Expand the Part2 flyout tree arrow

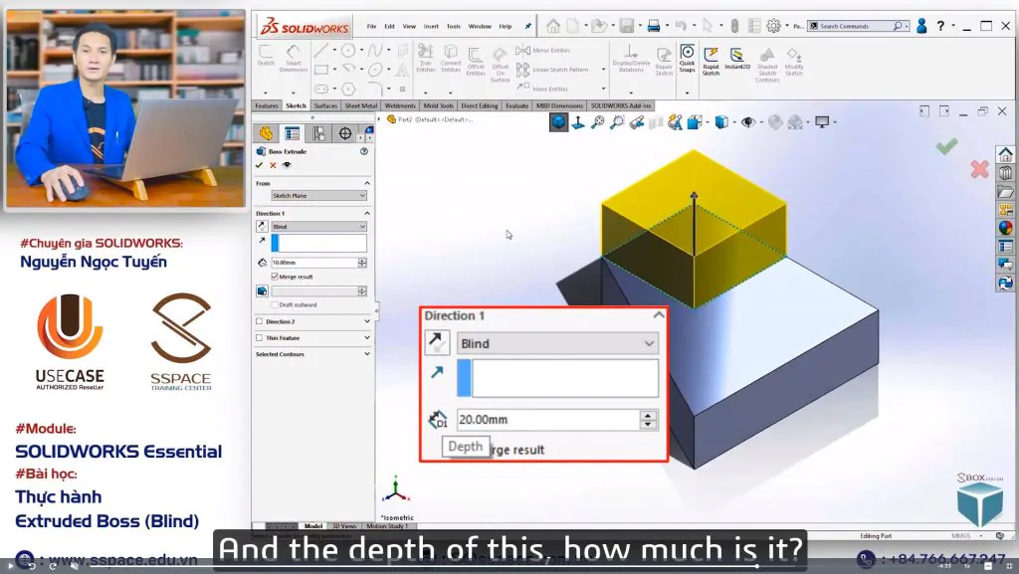[379, 119]
